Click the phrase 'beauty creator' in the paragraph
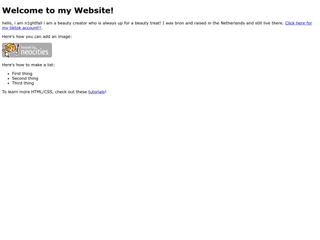The image size is (320, 240). pos(72,23)
